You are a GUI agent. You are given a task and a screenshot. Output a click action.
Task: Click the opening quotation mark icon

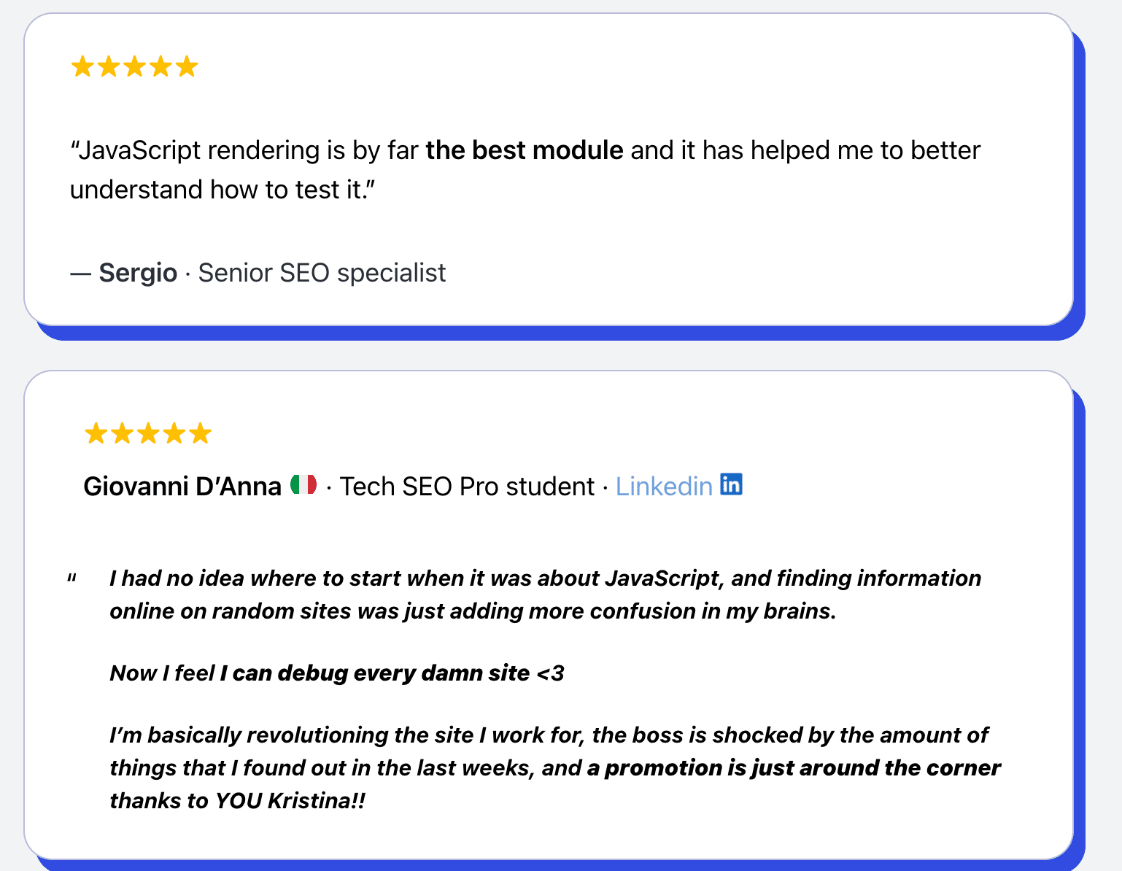(x=72, y=578)
